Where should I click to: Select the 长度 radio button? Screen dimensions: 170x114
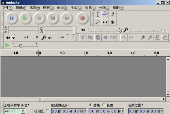pyautogui.click(x=104, y=105)
